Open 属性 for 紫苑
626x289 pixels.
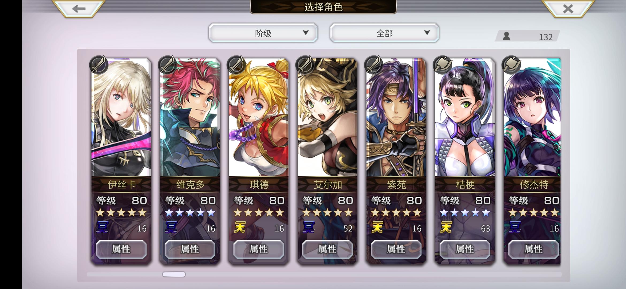tap(396, 249)
